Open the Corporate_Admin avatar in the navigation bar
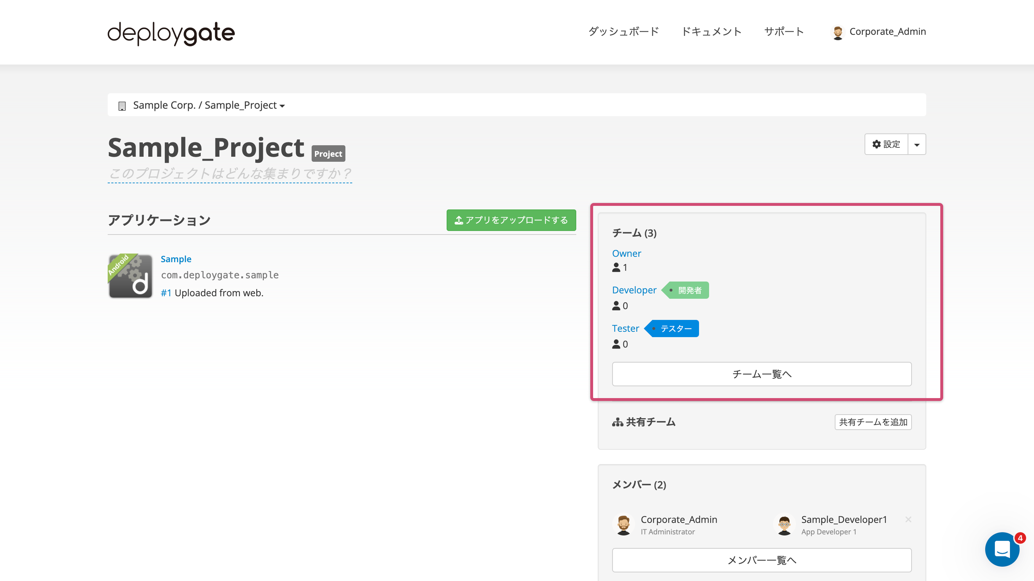 [838, 32]
